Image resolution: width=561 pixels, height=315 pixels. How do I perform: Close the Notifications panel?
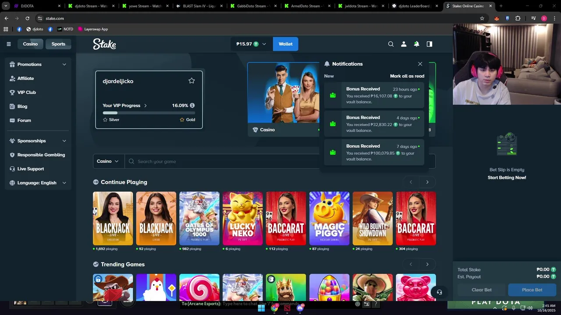[x=420, y=64]
